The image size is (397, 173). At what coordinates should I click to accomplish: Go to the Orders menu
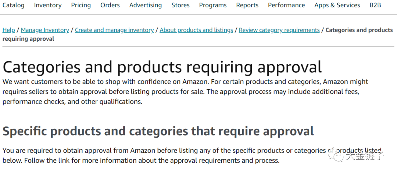pyautogui.click(x=110, y=5)
